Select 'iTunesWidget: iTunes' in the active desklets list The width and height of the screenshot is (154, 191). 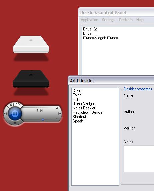100,38
